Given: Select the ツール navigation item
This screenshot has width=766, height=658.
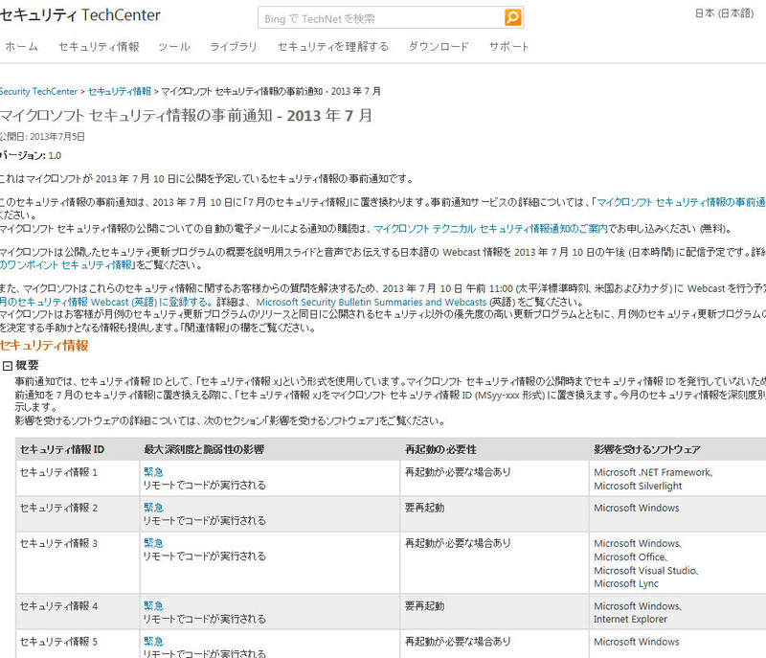Looking at the screenshot, I should [x=174, y=47].
